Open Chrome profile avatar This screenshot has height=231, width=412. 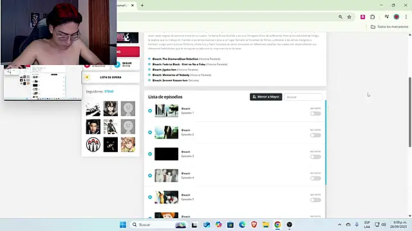(x=397, y=17)
